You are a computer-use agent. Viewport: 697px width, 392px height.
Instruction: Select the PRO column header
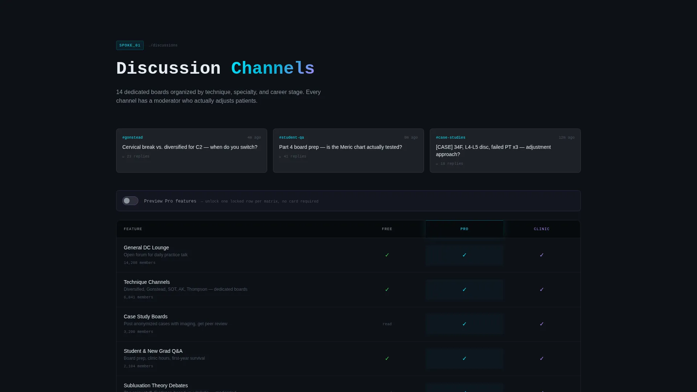point(464,229)
